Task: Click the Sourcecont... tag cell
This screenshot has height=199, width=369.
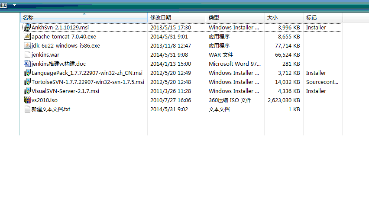Action: (x=322, y=82)
